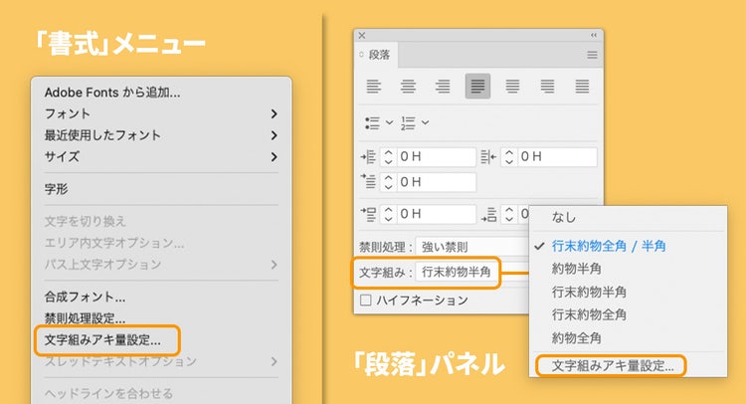The image size is (746, 404).
Task: Click the space before value field
Action: coord(436,214)
